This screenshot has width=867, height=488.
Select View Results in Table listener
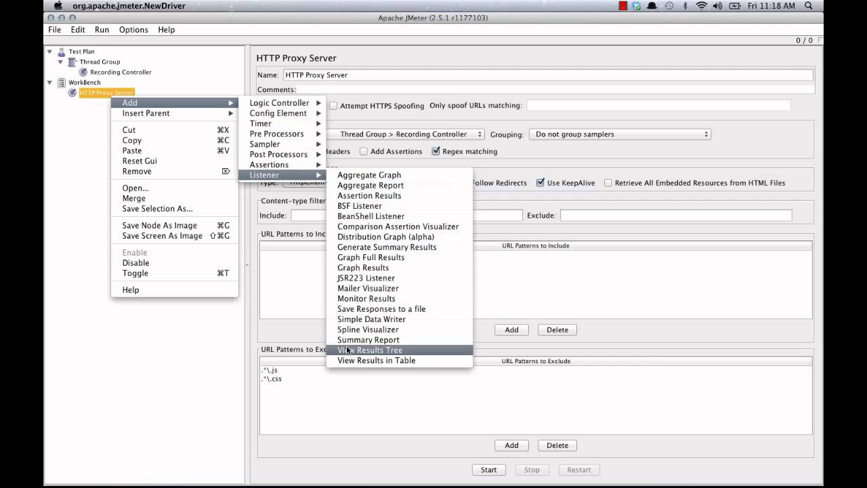pos(400,361)
